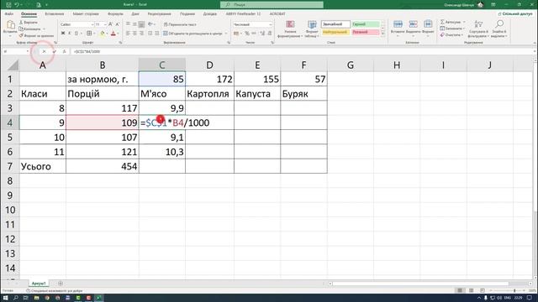Click the Increase Decimal icon
The image size is (538, 302).
[262, 34]
